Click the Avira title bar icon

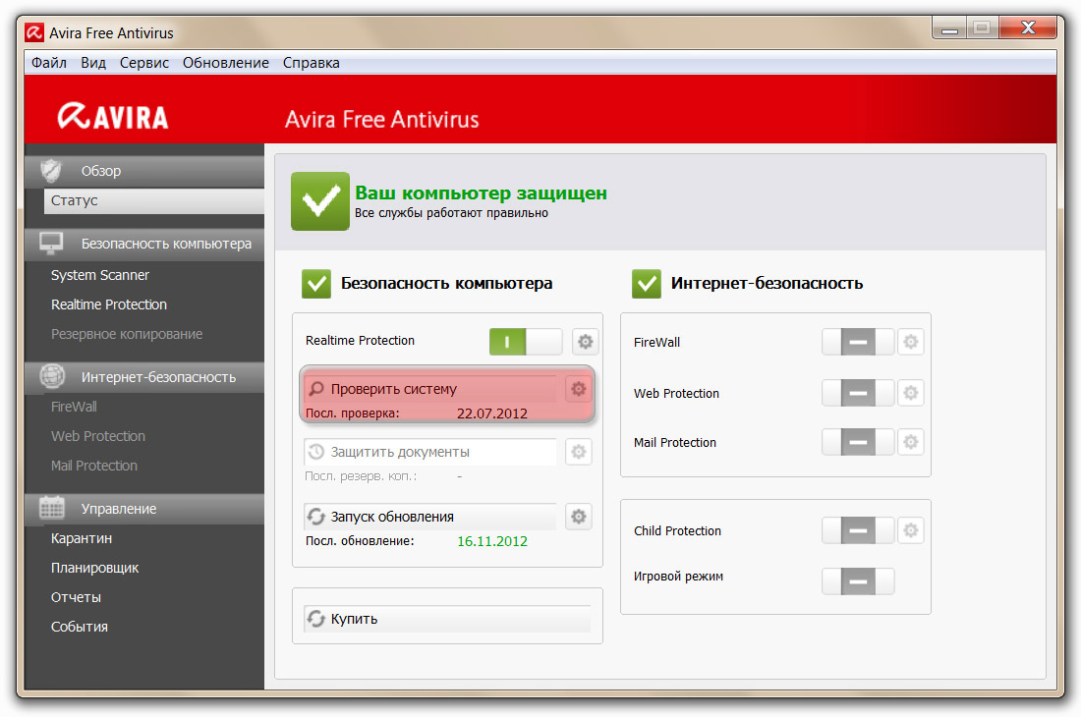coord(34,32)
